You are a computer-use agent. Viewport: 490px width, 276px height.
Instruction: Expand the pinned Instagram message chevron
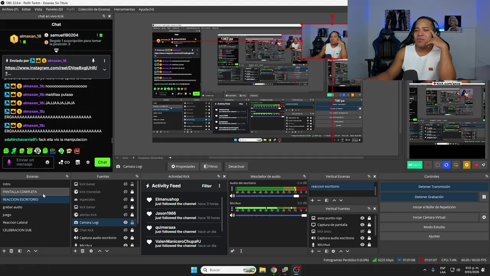click(x=104, y=70)
